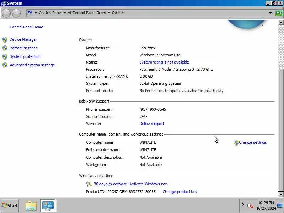Open Device Manager shield icon
The height and width of the screenshot is (213, 284).
point(5,40)
